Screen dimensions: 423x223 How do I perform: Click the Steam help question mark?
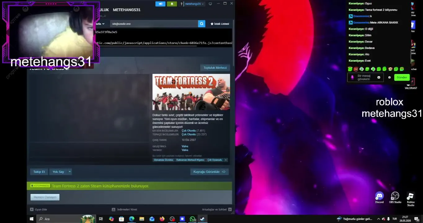pyautogui.click(x=181, y=4)
